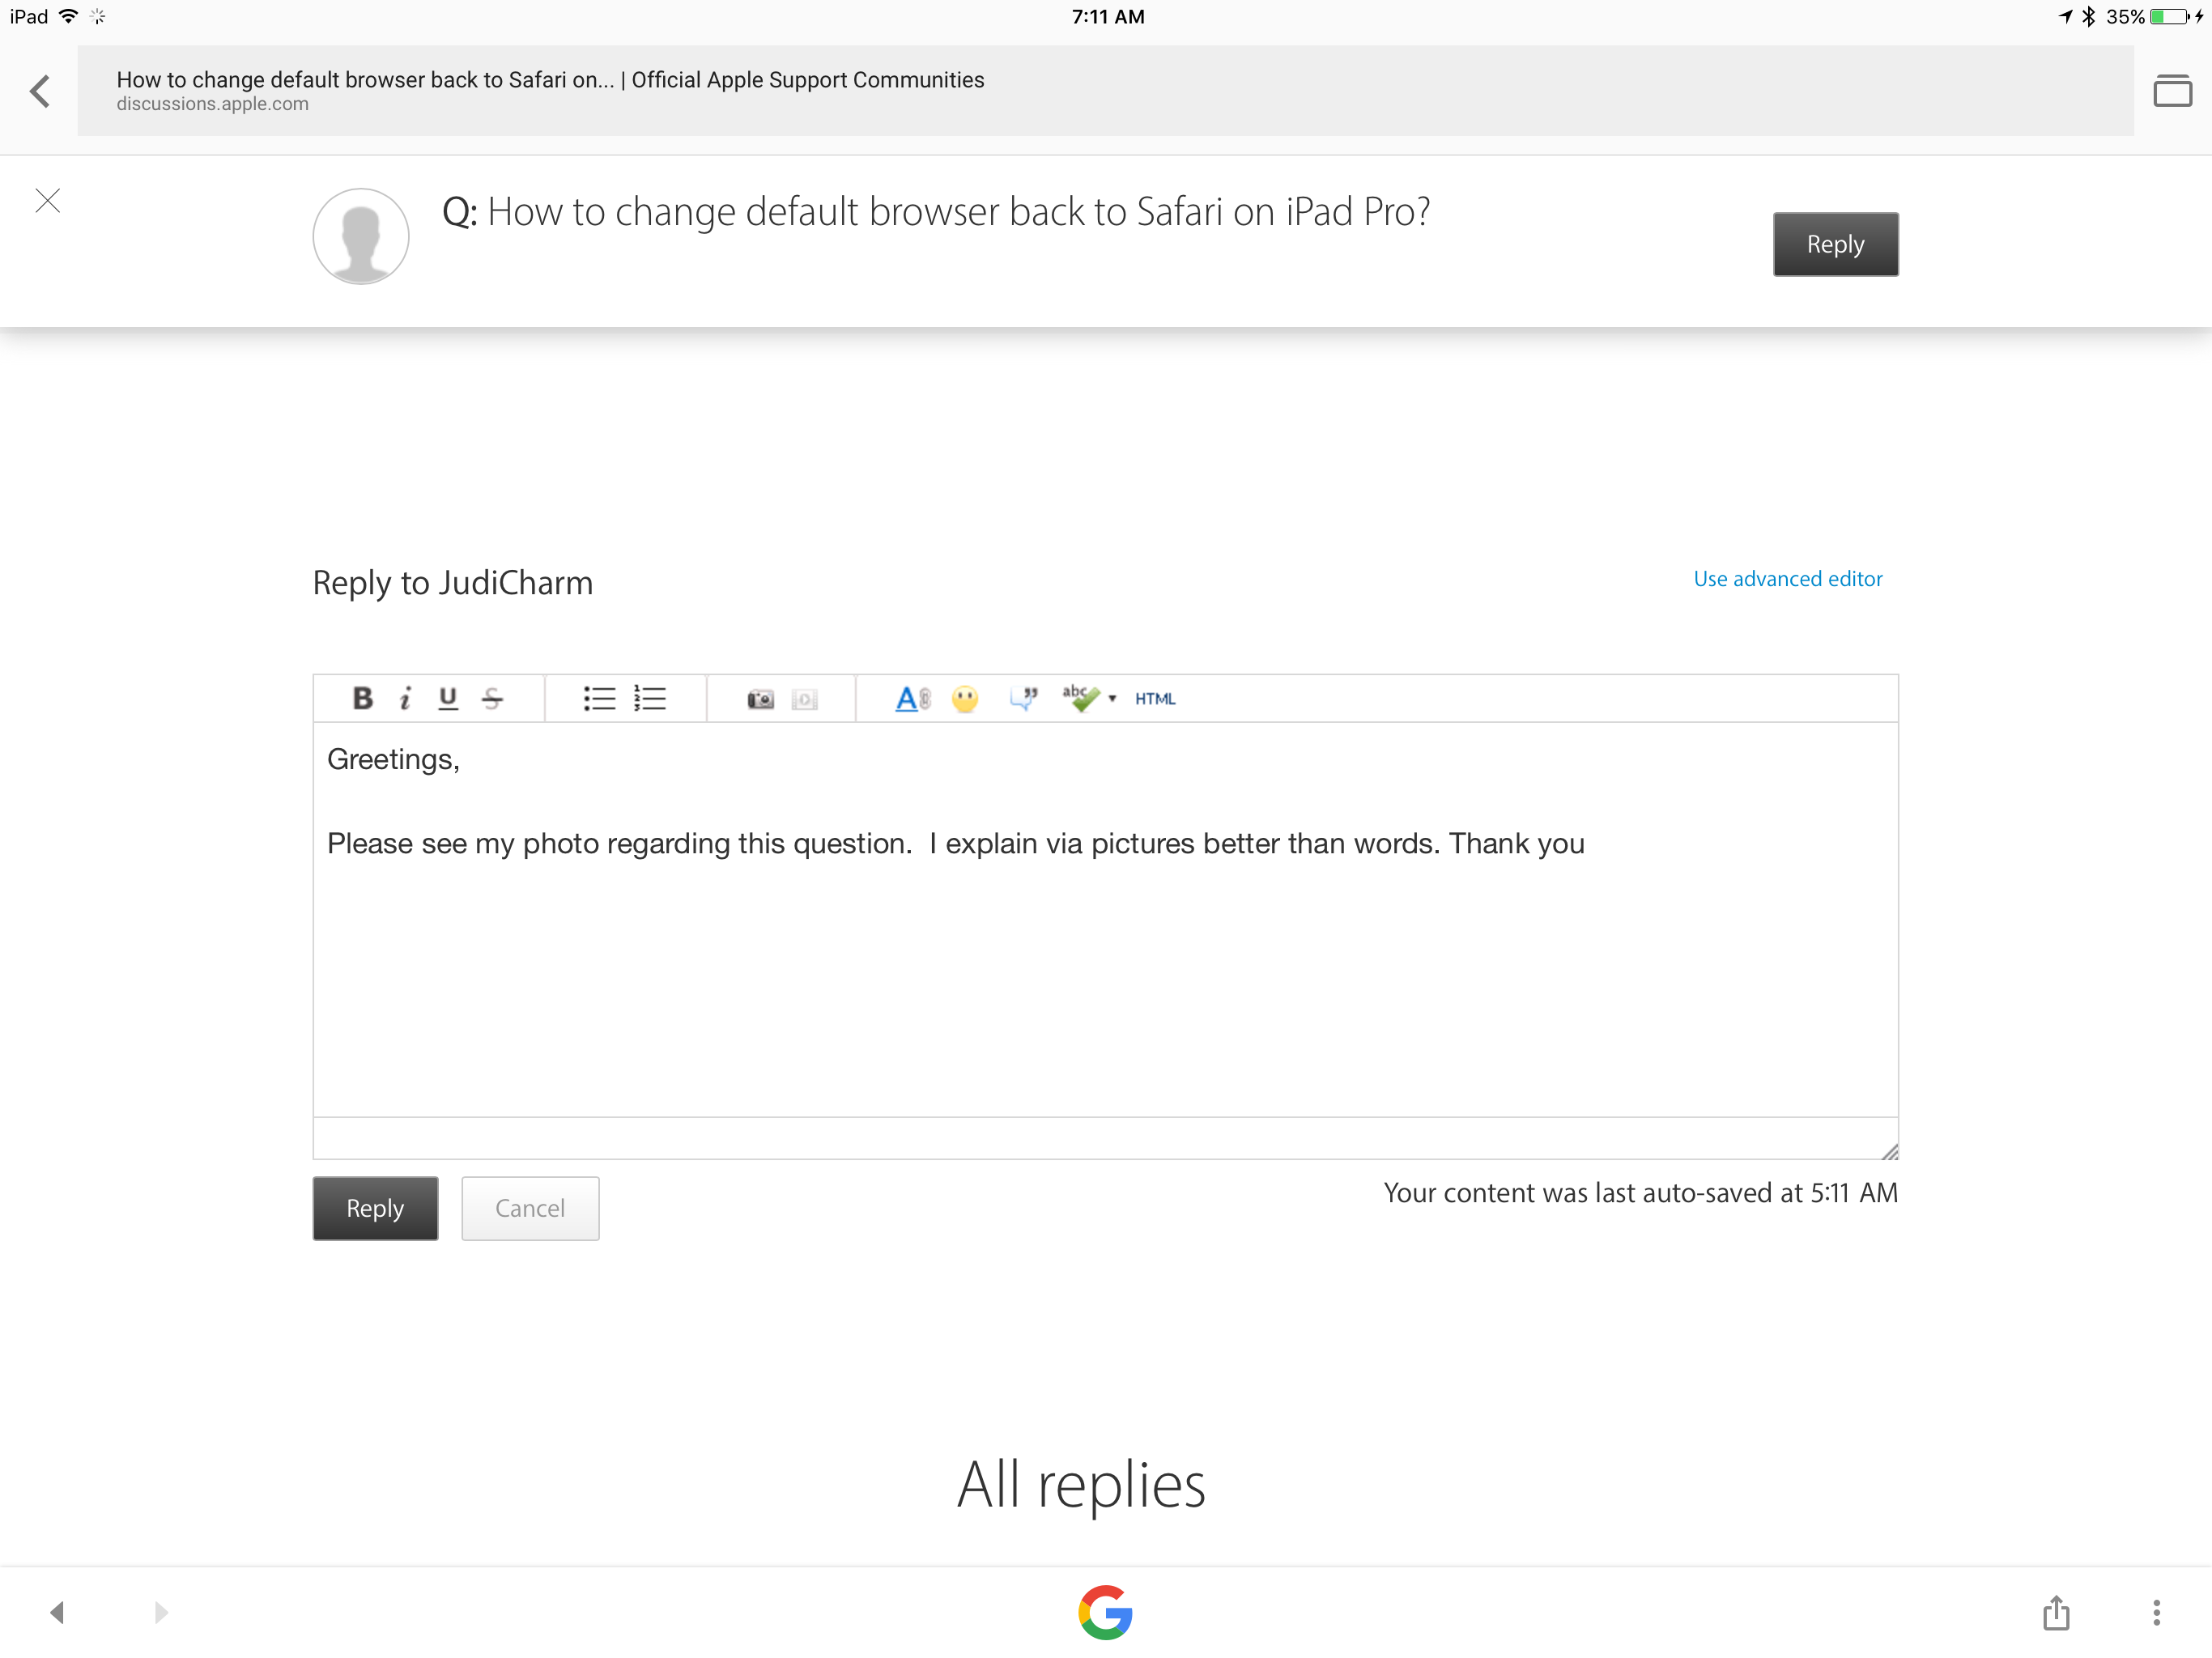Click the insert video icon
Viewport: 2212px width, 1658px height.
pyautogui.click(x=805, y=699)
